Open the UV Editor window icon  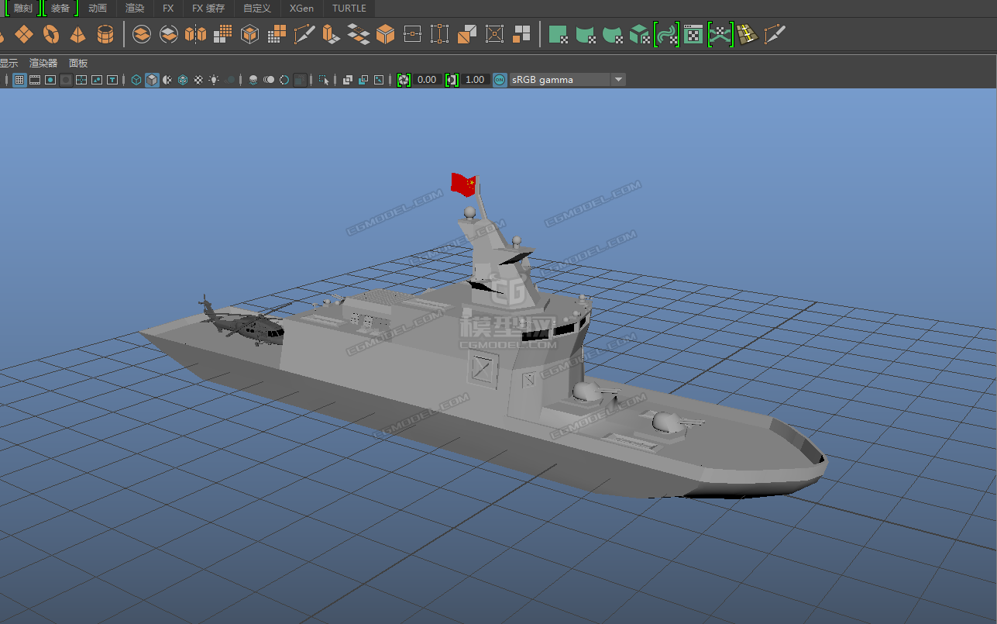pos(693,34)
